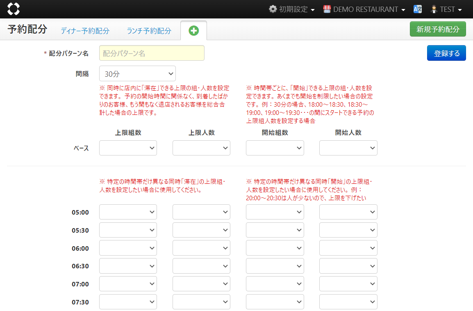Click the app logo in top-left corner
Viewport: 473px width, 311px height.
coord(14,9)
